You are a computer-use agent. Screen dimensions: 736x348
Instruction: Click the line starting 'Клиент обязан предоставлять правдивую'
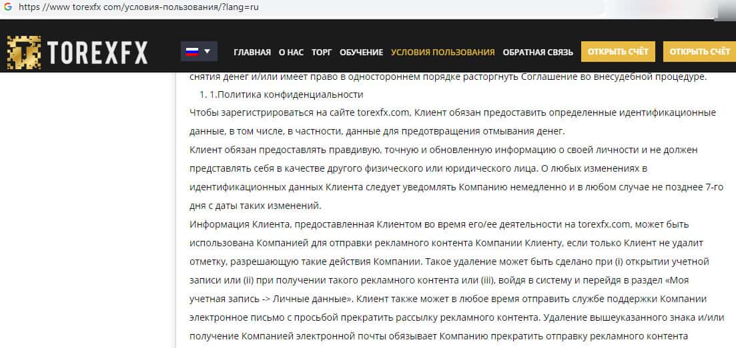(444, 150)
